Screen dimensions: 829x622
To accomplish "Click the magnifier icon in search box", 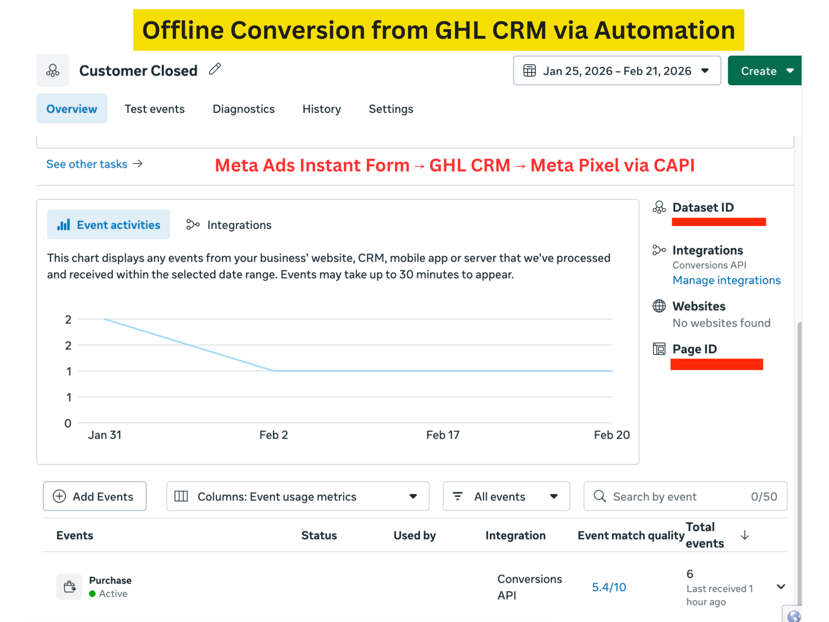I will coord(600,496).
